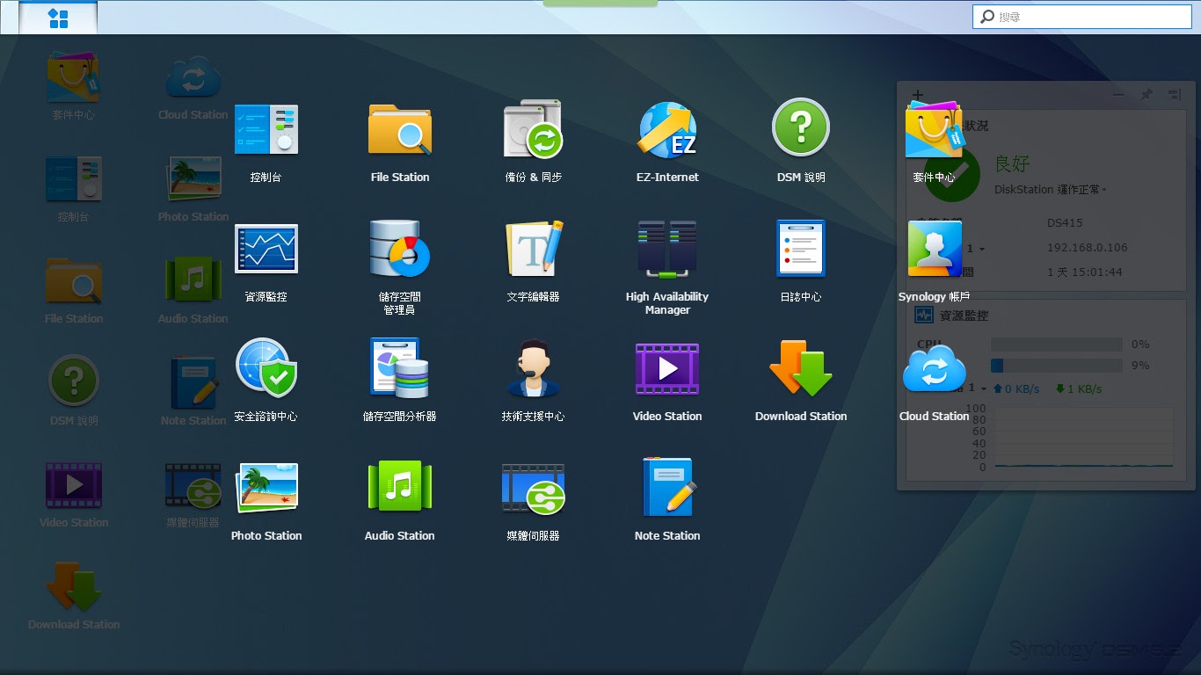Launch File Station from the main menu grid

pos(400,143)
